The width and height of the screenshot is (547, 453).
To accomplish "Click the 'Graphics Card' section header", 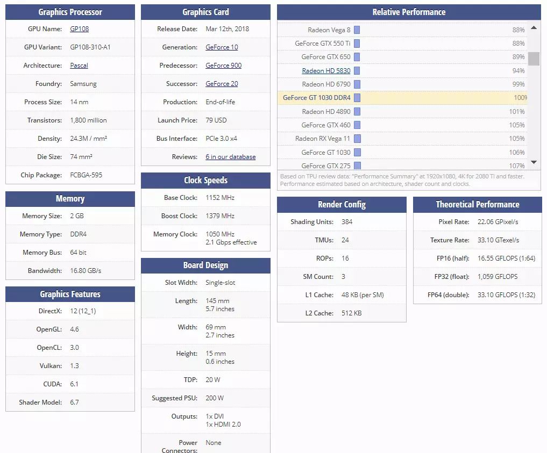I will [x=205, y=12].
